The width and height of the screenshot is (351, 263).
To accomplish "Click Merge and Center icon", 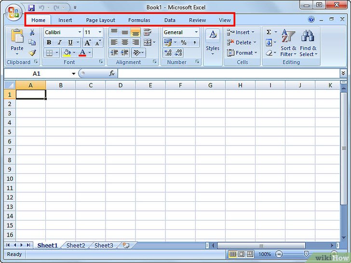I will 148,42.
